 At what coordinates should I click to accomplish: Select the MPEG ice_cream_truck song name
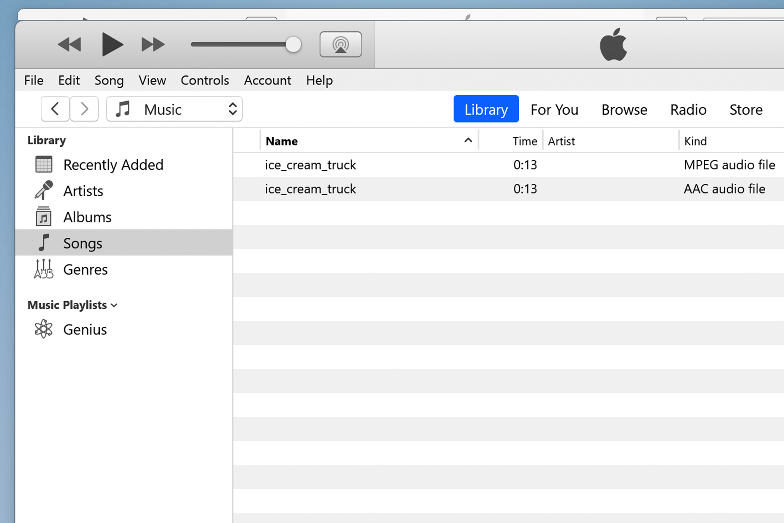coord(310,165)
